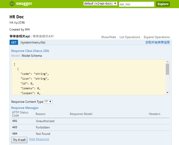The height and width of the screenshot is (145, 179).
Task: Collapse the /system/menu/list operation path
Action: click(x=33, y=42)
